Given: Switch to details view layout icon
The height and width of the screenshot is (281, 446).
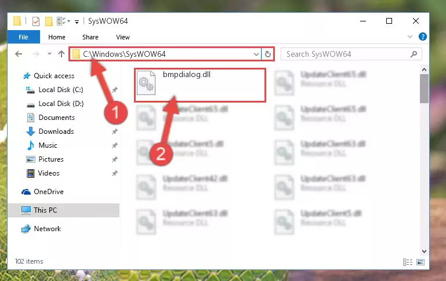Looking at the screenshot, I should (x=408, y=262).
